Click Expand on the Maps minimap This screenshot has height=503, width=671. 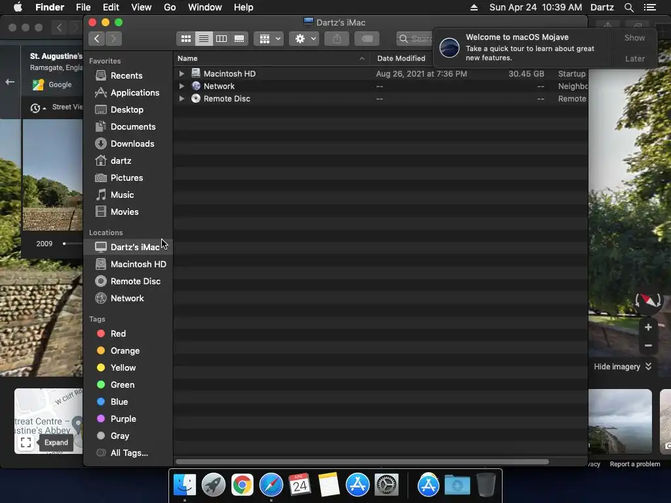(x=26, y=443)
